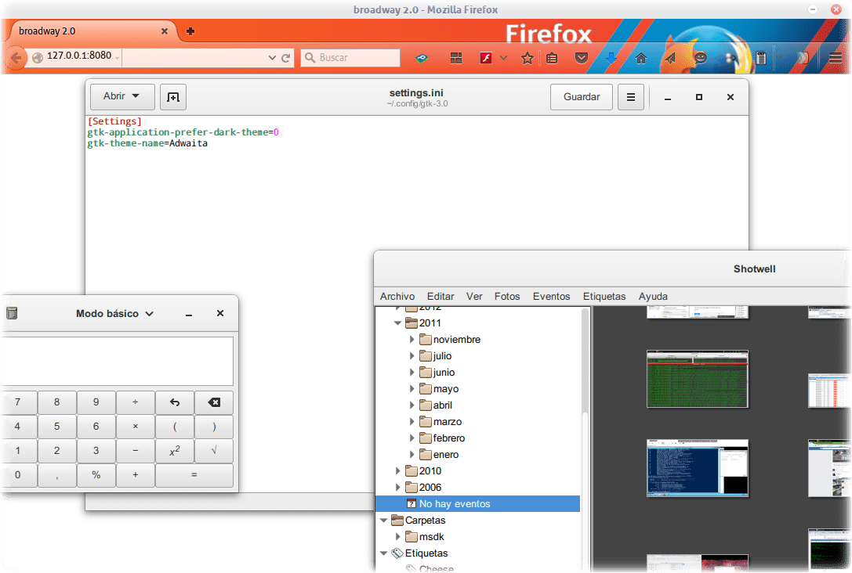
Task: Click the tab groups grid icon
Action: point(456,58)
